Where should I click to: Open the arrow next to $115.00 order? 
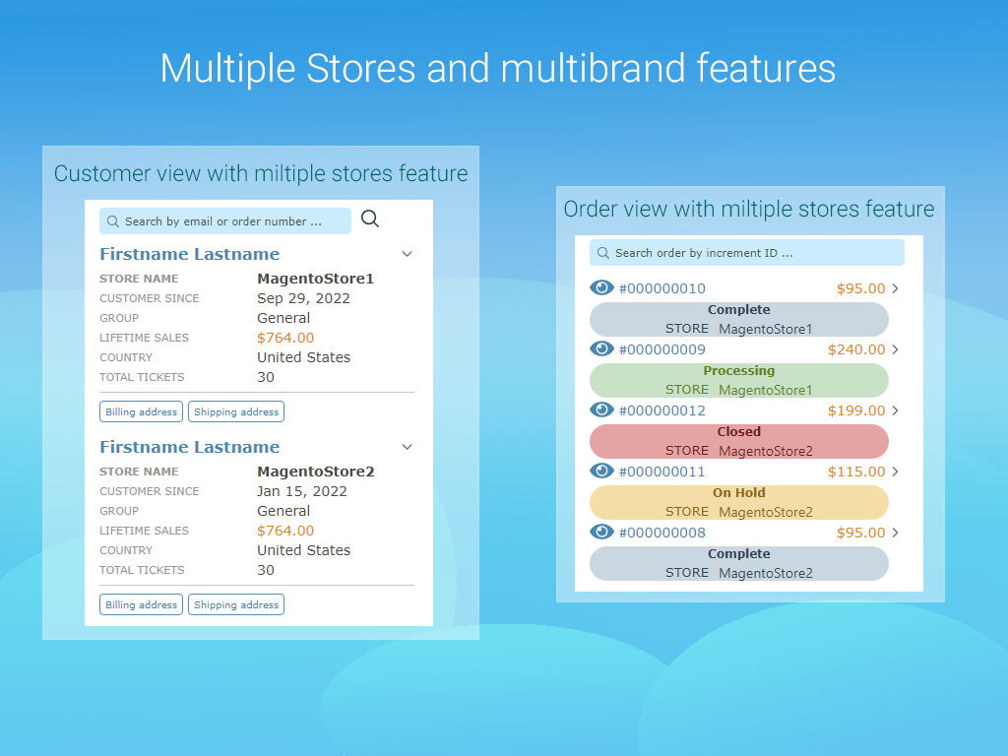(x=895, y=472)
